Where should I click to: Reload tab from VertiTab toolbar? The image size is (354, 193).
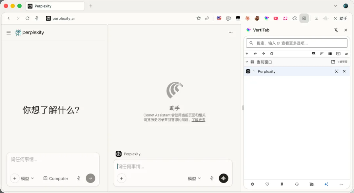(x=272, y=54)
